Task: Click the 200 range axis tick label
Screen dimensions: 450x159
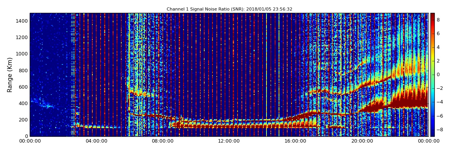Action: 23,120
